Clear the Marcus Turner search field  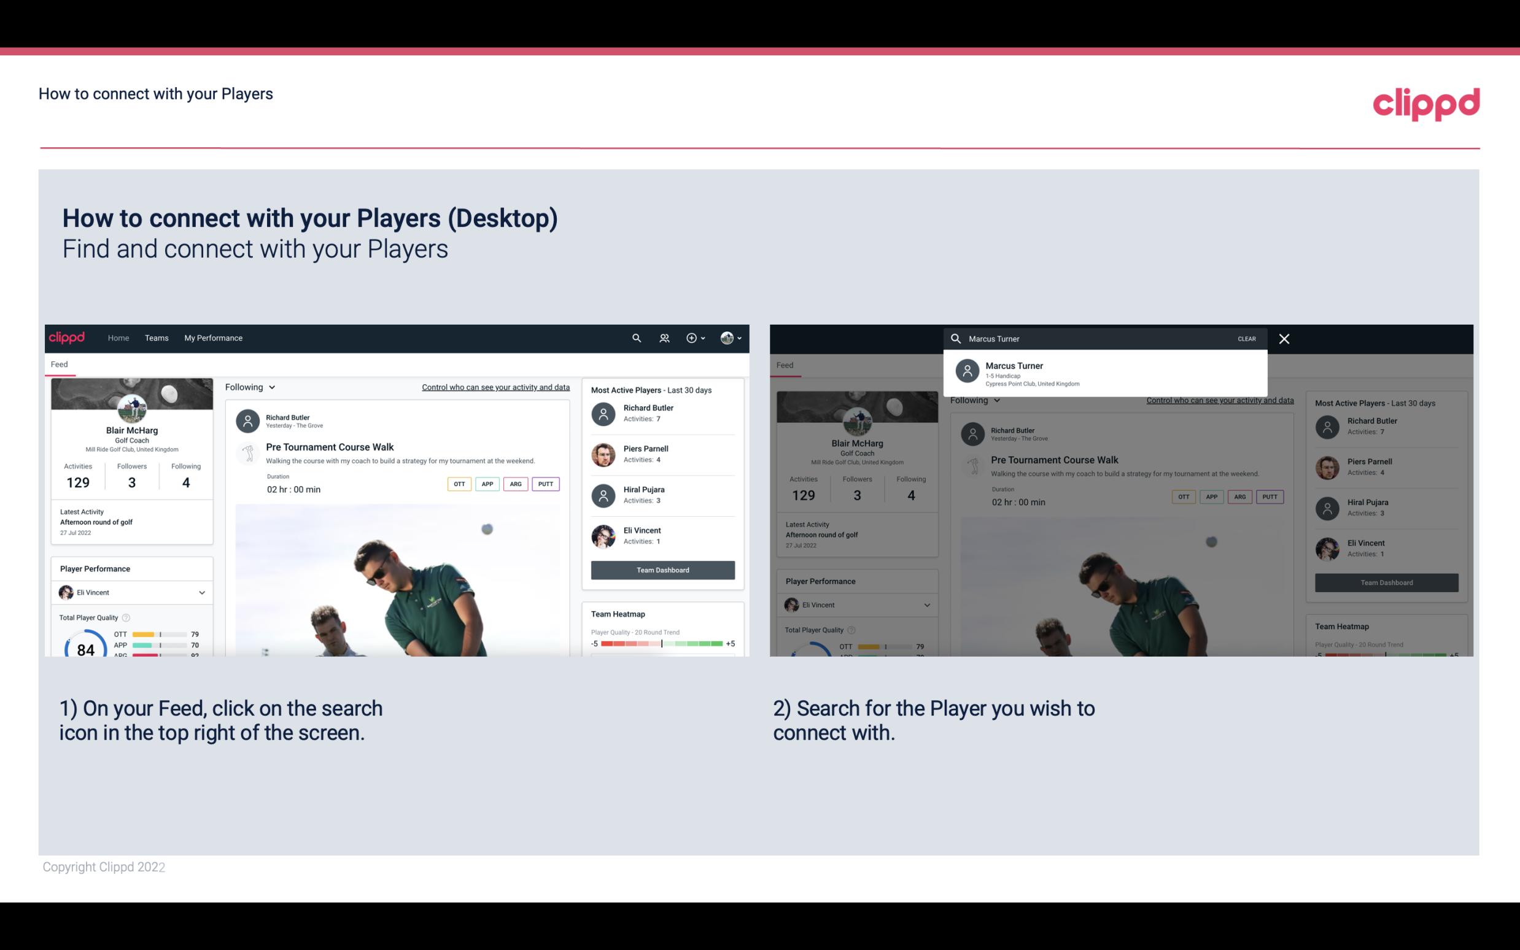tap(1246, 338)
